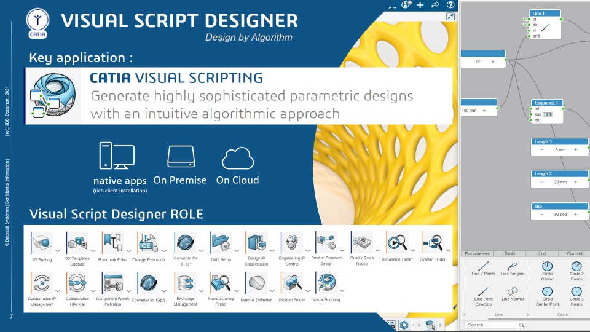
Task: Click the plus add icon in top bar
Action: click(x=420, y=5)
